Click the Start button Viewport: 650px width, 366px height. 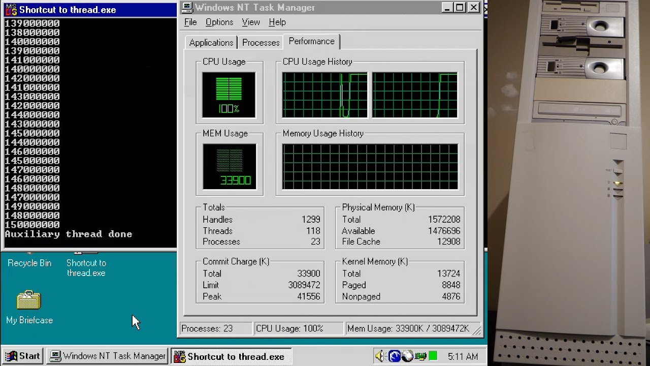[x=23, y=356]
